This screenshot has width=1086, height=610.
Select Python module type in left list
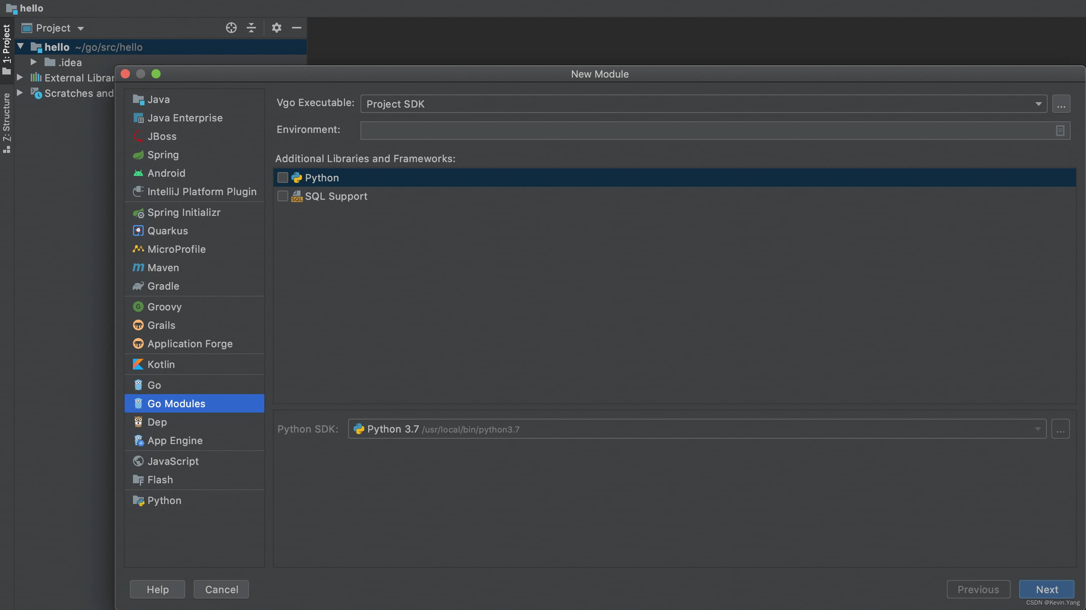pos(194,501)
